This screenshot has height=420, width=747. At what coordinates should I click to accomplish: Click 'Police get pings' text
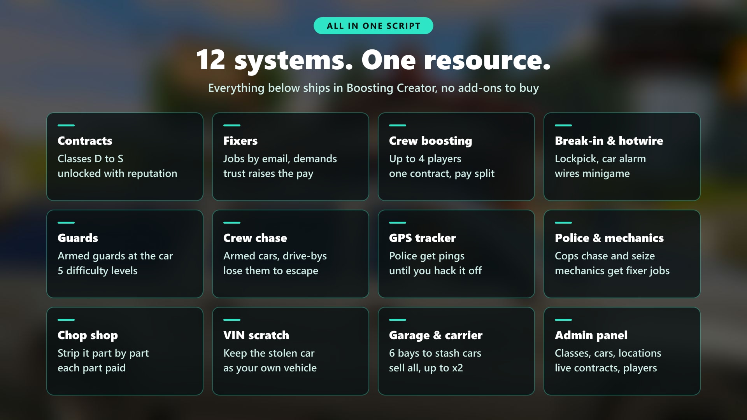pyautogui.click(x=427, y=256)
